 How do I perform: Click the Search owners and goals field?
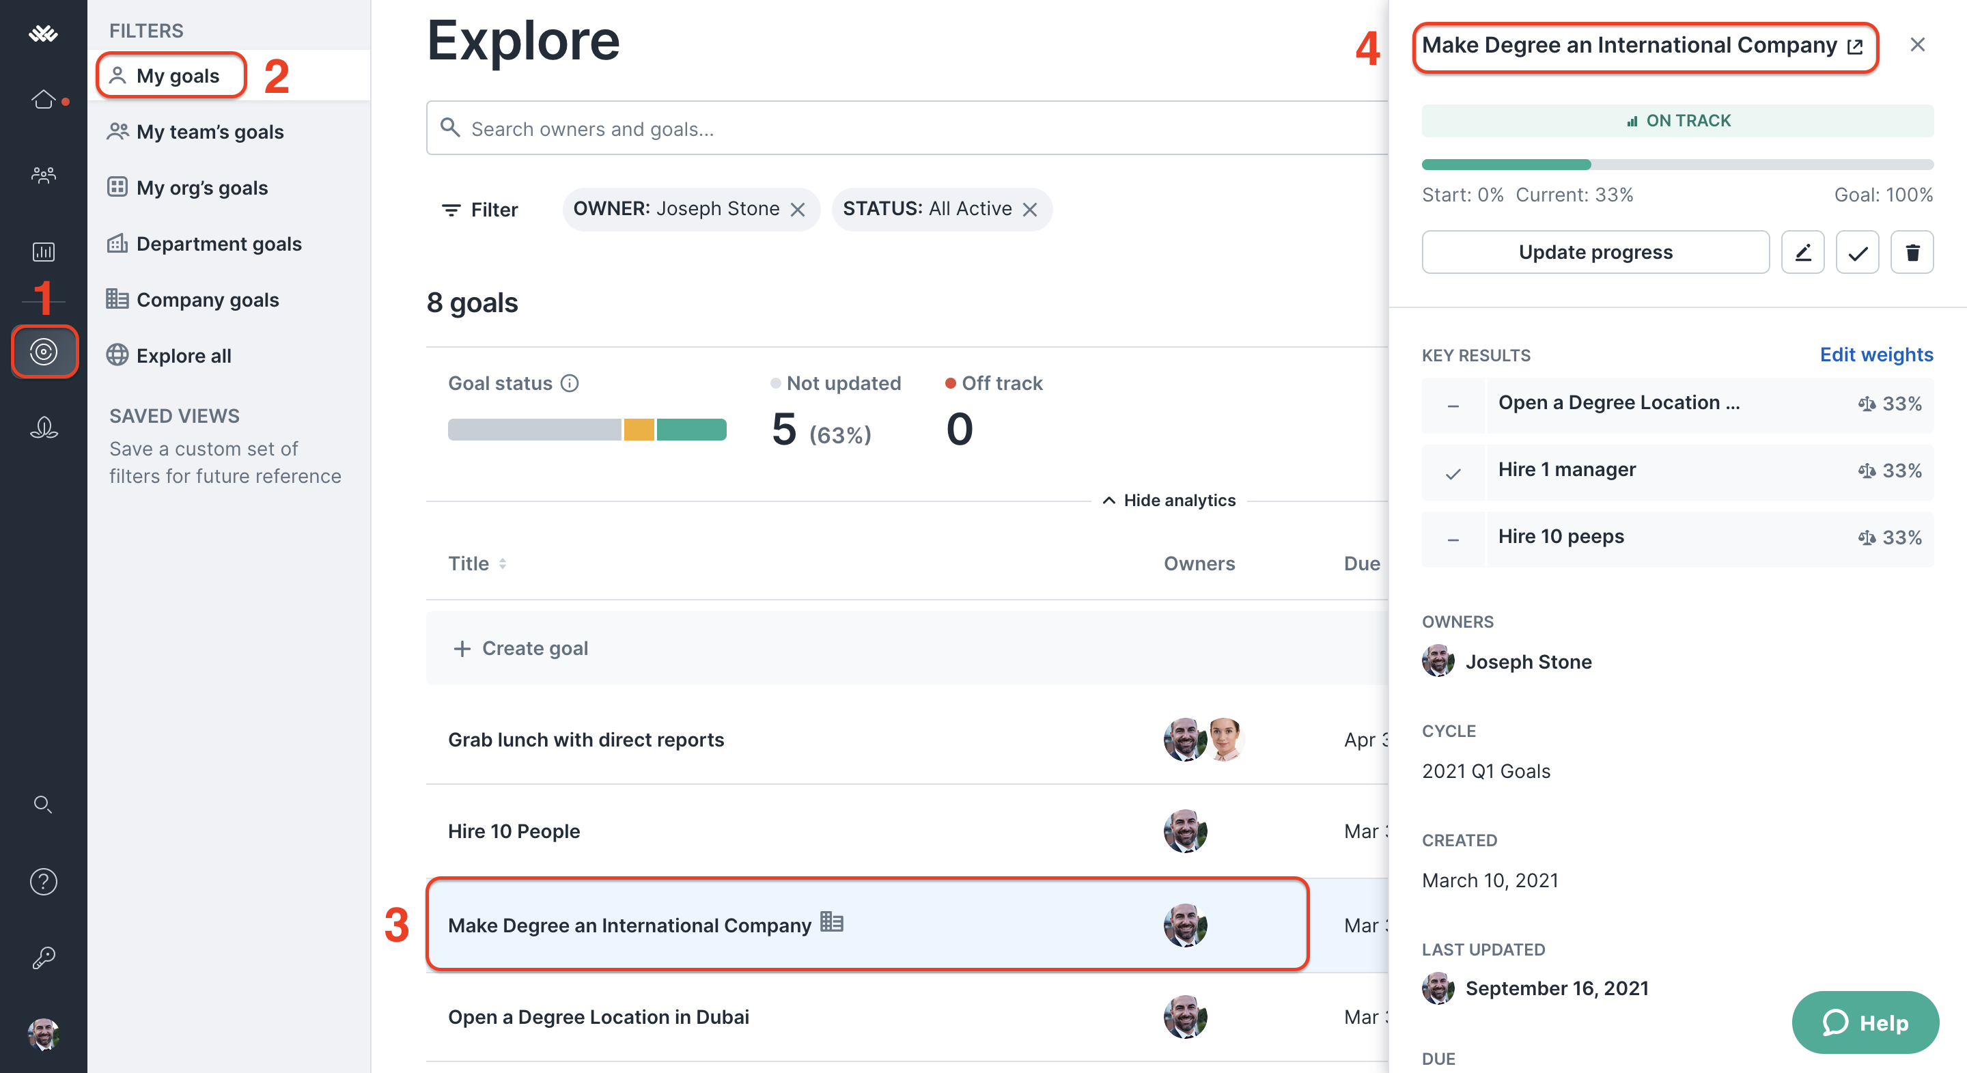point(907,128)
